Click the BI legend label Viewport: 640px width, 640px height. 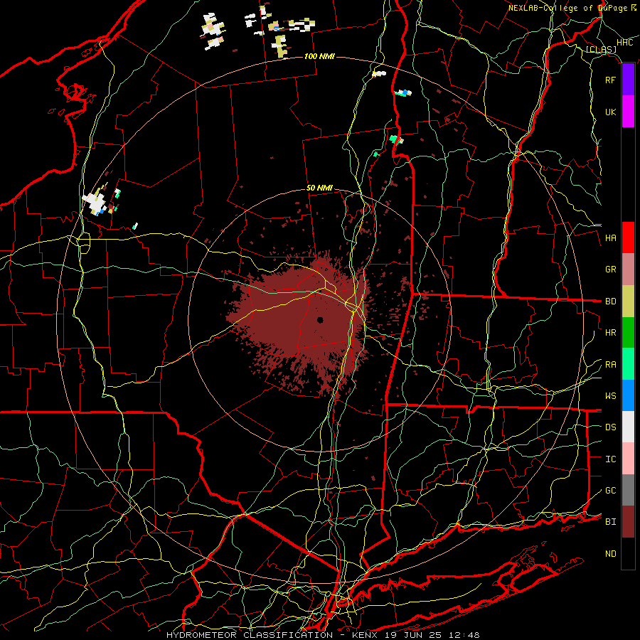click(610, 522)
